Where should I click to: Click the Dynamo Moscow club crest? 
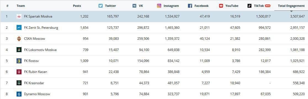(19, 94)
